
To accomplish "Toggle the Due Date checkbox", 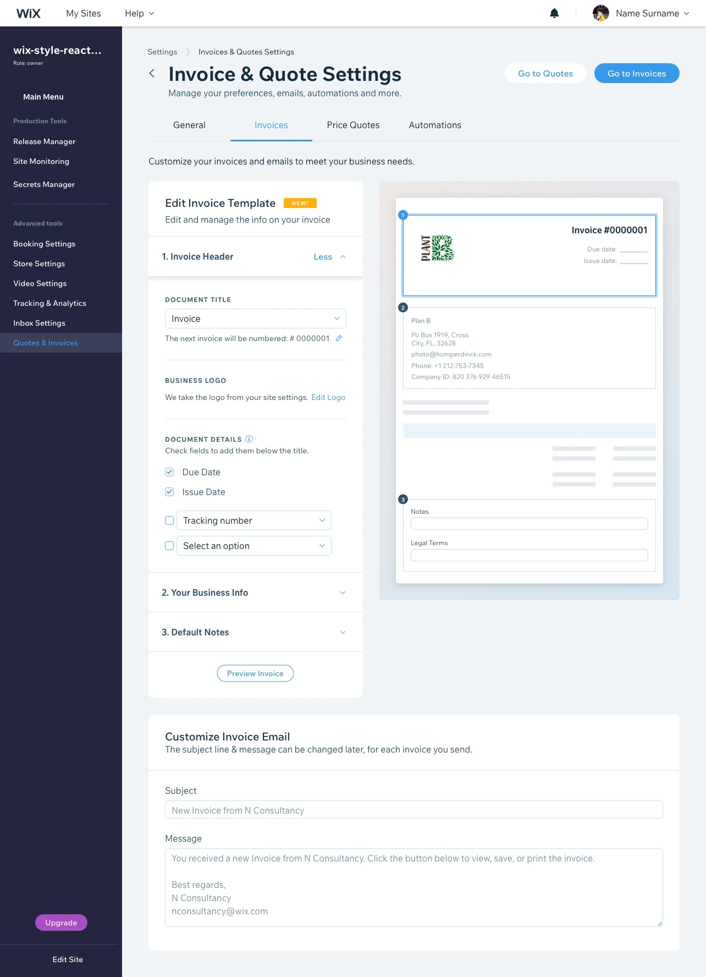I will tap(169, 472).
